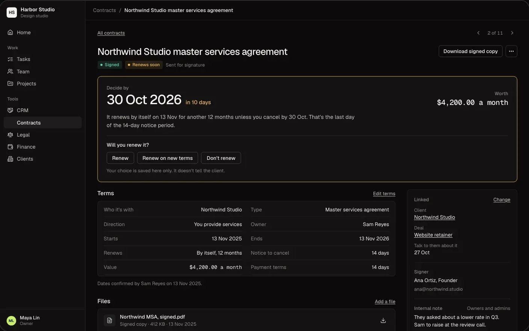Image resolution: width=529 pixels, height=331 pixels.
Task: Go to next contract with right chevron
Action: [x=512, y=33]
